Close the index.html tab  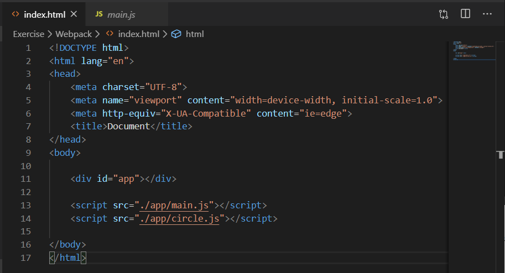coord(74,14)
